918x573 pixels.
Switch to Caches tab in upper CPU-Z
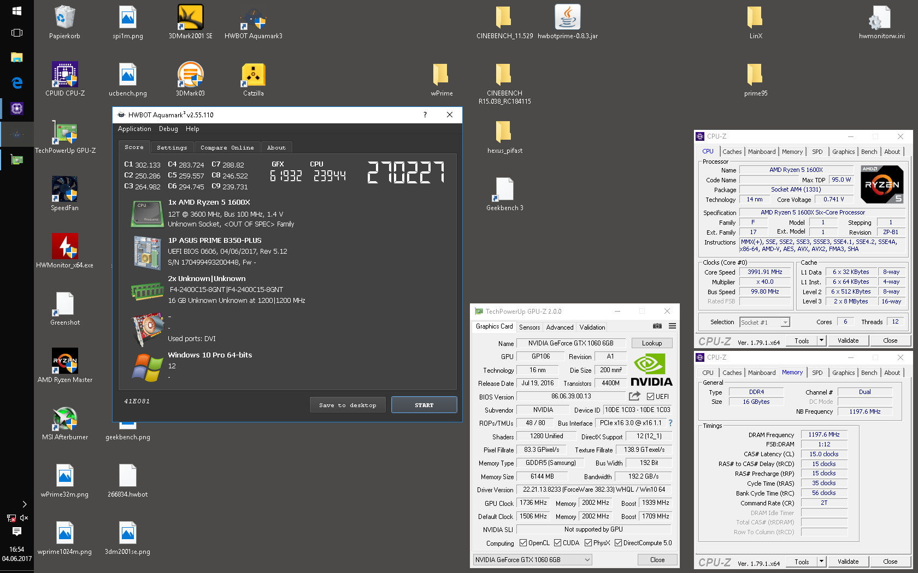(732, 152)
